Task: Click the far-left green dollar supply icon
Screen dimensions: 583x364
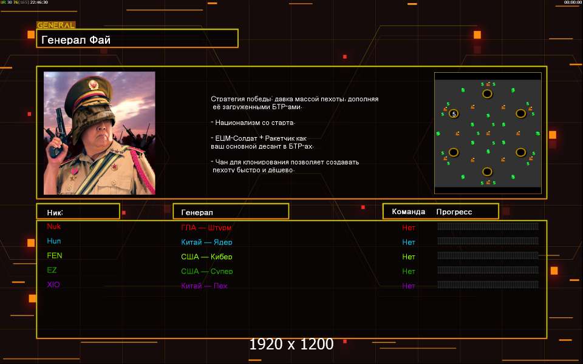Action: (438, 133)
